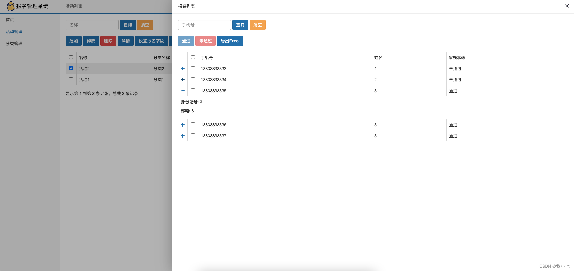Click the 身份证号 detail line
The width and height of the screenshot is (574, 271).
click(x=192, y=102)
